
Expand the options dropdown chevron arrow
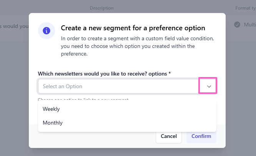[x=209, y=86]
